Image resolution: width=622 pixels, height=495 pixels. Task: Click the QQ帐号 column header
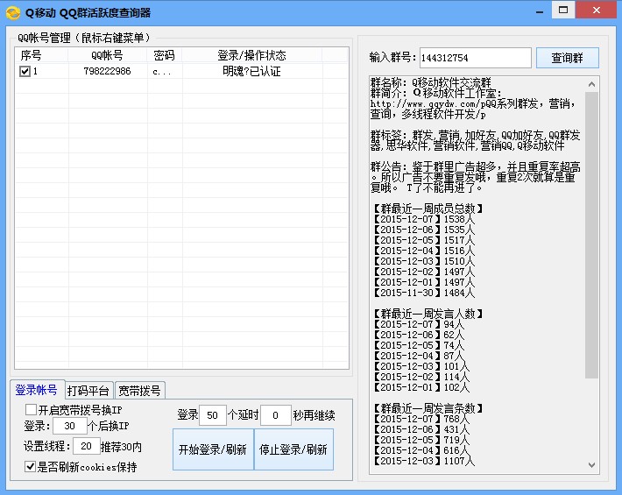coord(108,55)
